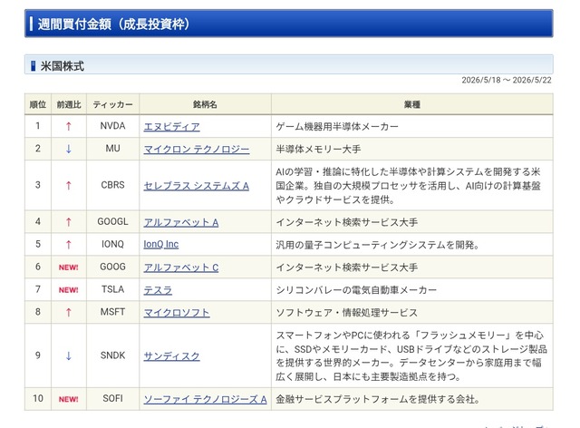
Task: Click the ティッカー column header
Action: (x=112, y=105)
